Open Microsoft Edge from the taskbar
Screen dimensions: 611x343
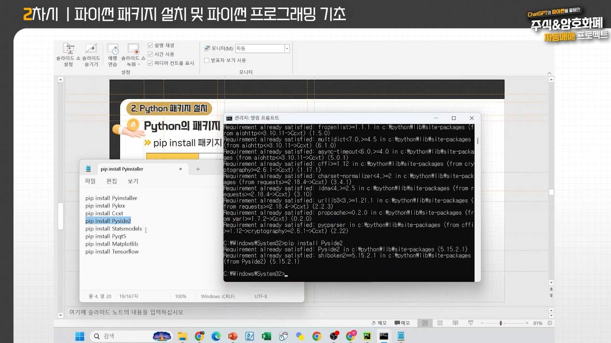216,336
